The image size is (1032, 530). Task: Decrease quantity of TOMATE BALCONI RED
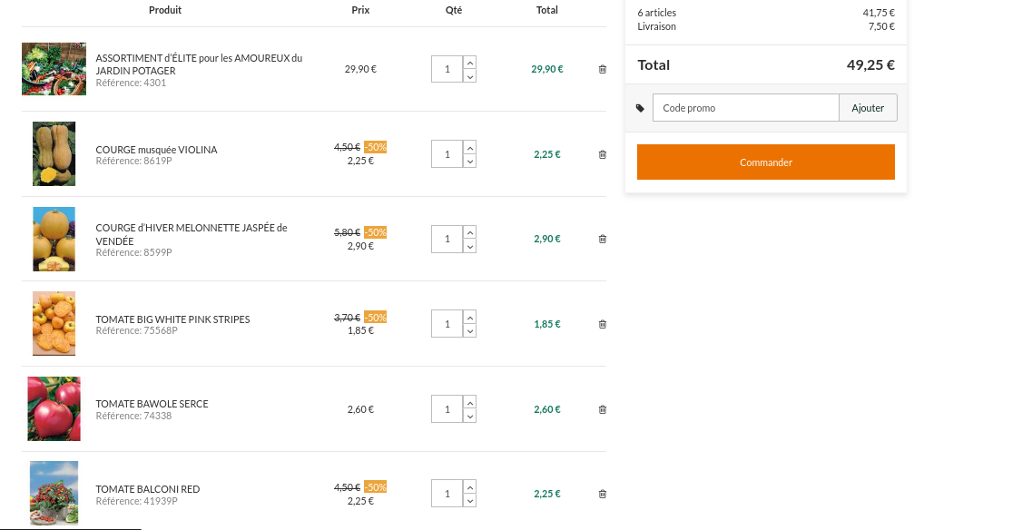[x=469, y=501]
